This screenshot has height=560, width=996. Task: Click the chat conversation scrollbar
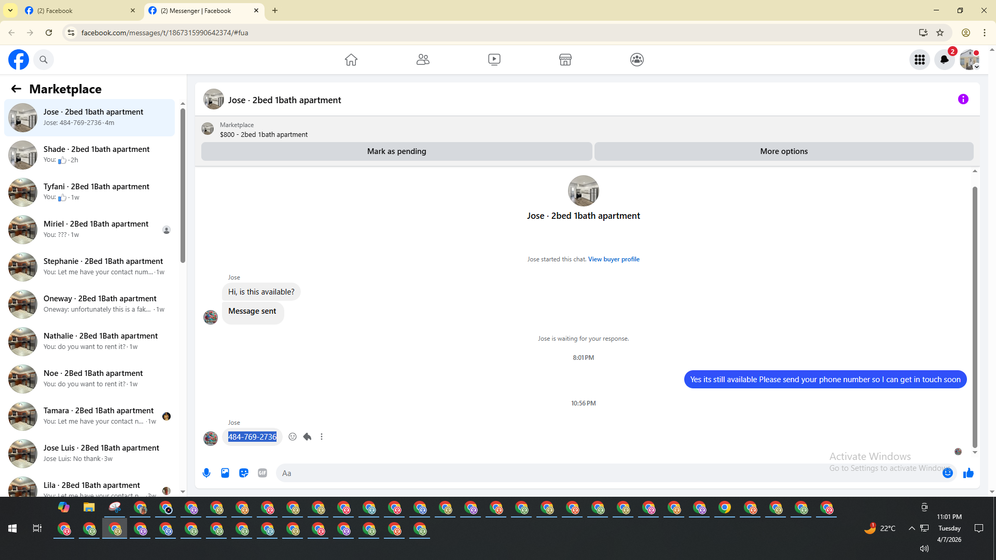[x=975, y=317]
